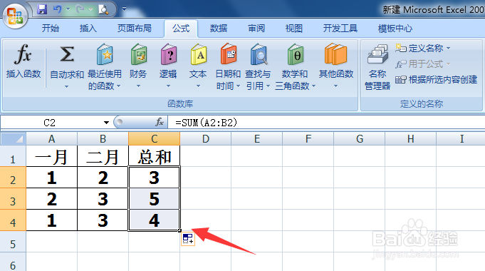Click the Office button logo
The height and width of the screenshot is (271, 485).
15,16
